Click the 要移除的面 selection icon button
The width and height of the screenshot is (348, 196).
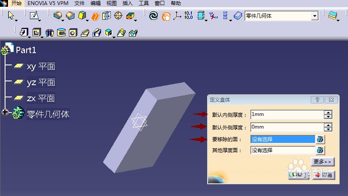click(320, 139)
